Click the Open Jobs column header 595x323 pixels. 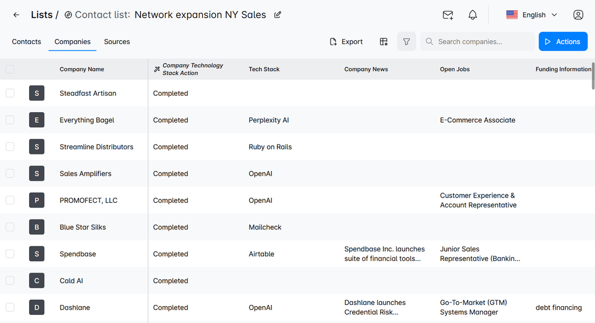click(454, 69)
